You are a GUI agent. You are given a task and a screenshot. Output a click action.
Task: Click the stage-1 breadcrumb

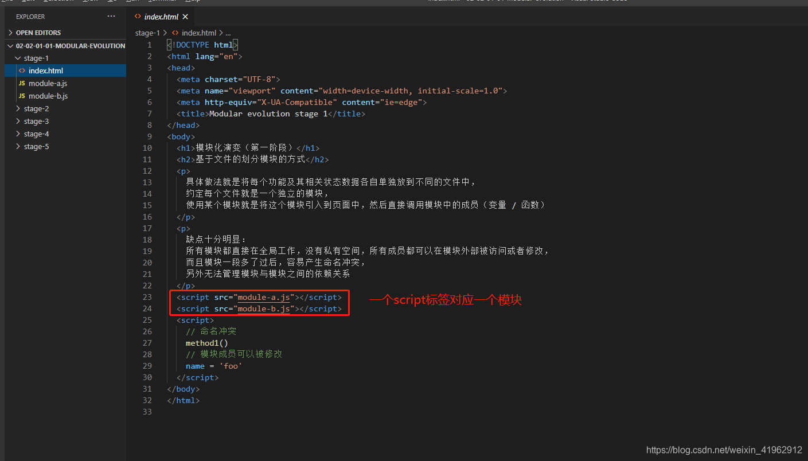[x=147, y=33]
